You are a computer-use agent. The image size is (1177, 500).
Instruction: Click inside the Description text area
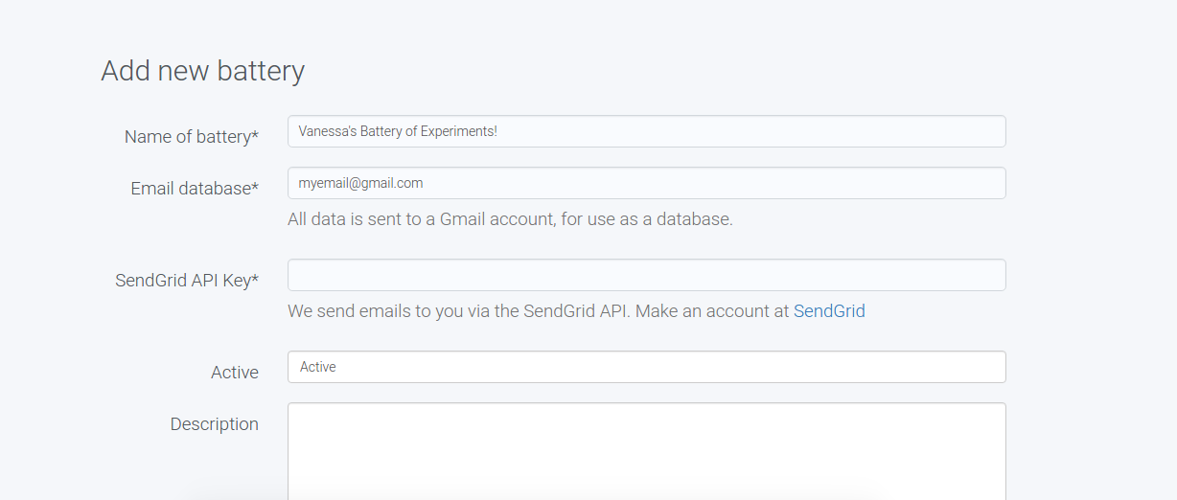coord(646,450)
